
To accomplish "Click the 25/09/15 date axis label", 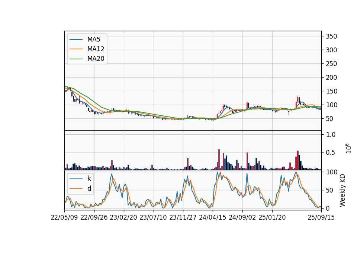I will (321, 217).
